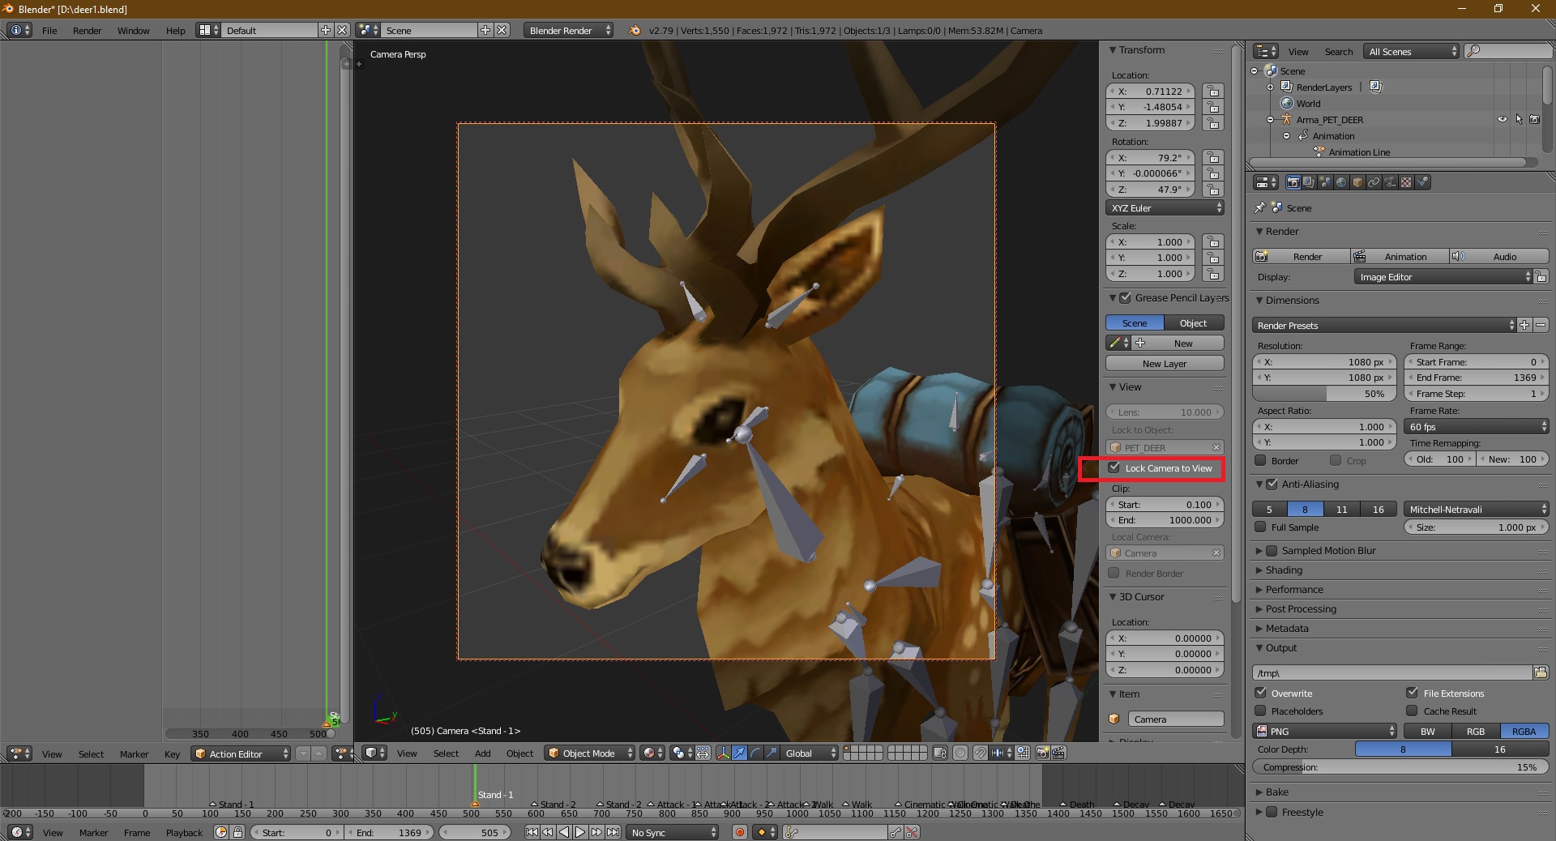The width and height of the screenshot is (1556, 841).
Task: Lock the X location transform value
Action: tap(1212, 92)
